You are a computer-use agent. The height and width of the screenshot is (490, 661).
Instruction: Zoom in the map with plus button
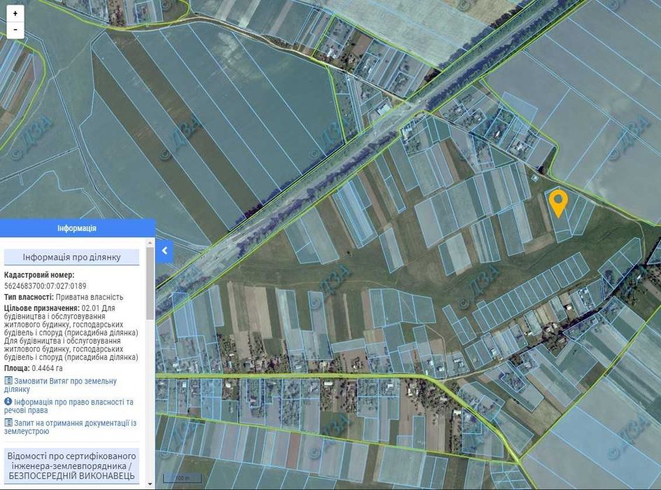click(x=15, y=13)
